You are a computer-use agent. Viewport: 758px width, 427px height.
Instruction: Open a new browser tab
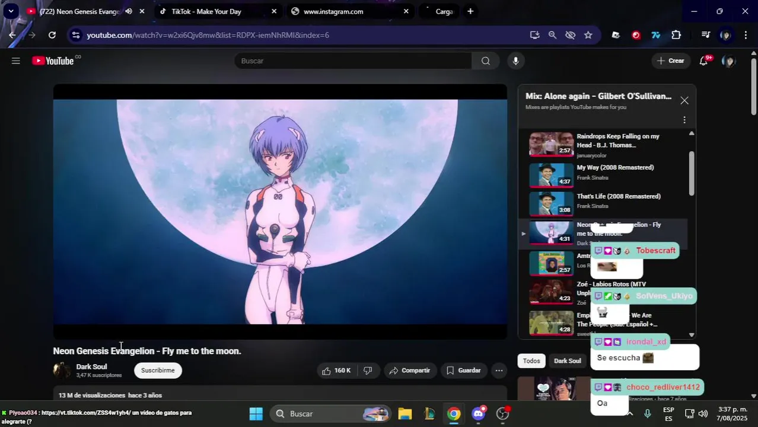pos(470,11)
